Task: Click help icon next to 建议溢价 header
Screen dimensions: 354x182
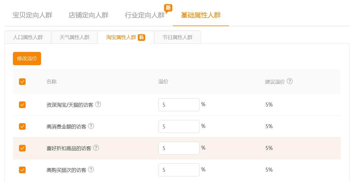Action: click(x=290, y=81)
